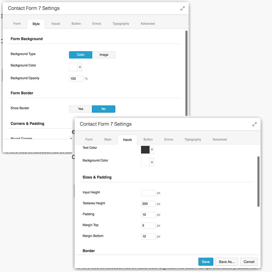Open Errors tab in back window
The image size is (272, 272).
click(x=97, y=24)
